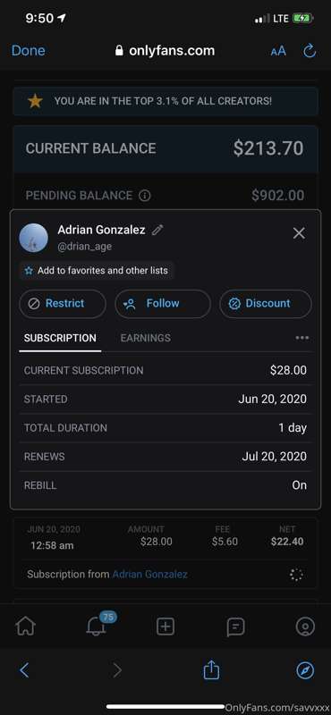The width and height of the screenshot is (331, 715).
Task: Tap the home icon in bottom navigation
Action: (x=26, y=627)
